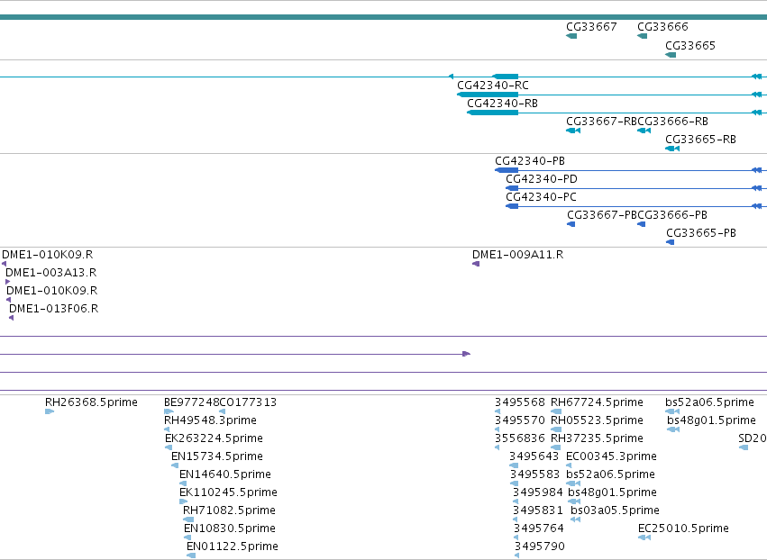Screen dimensions: 767x560
Task: Select the RH67724.5prime EST label
Action: click(597, 402)
